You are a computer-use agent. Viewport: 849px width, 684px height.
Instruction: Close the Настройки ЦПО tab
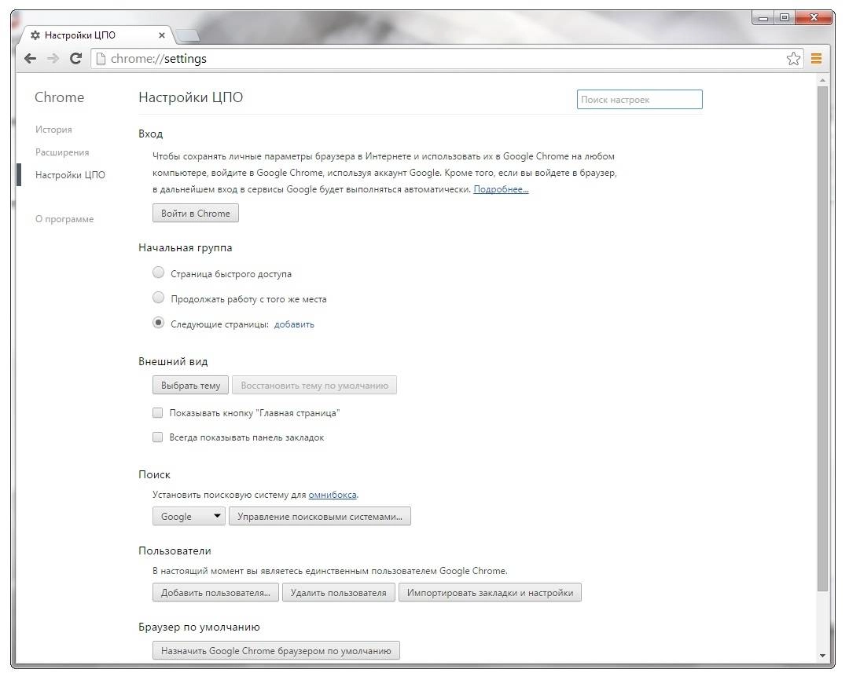(161, 35)
